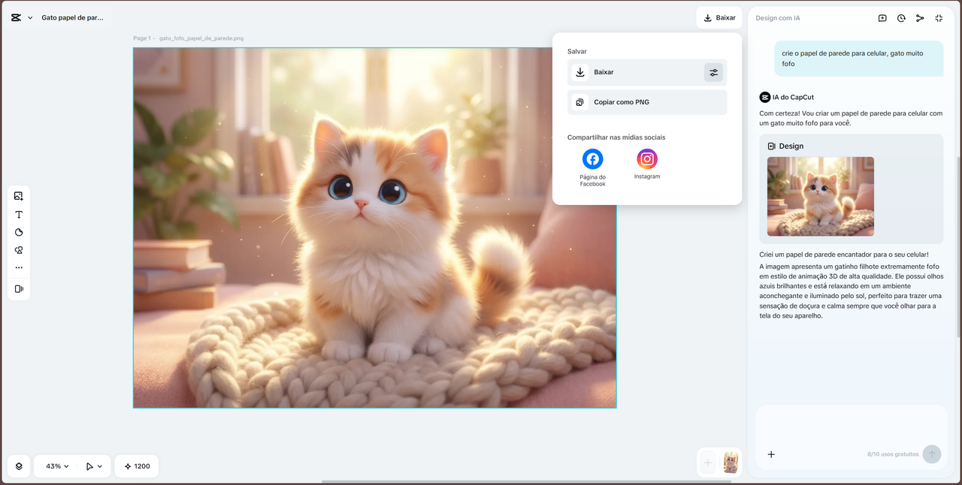
Task: Expand the cursor tool options chevron
Action: click(x=100, y=466)
